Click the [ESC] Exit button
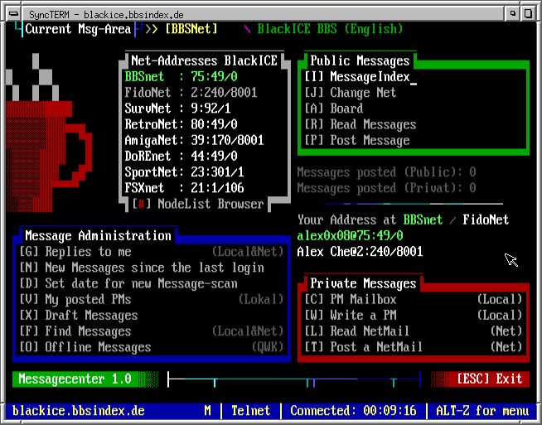This screenshot has width=542, height=425. point(489,379)
